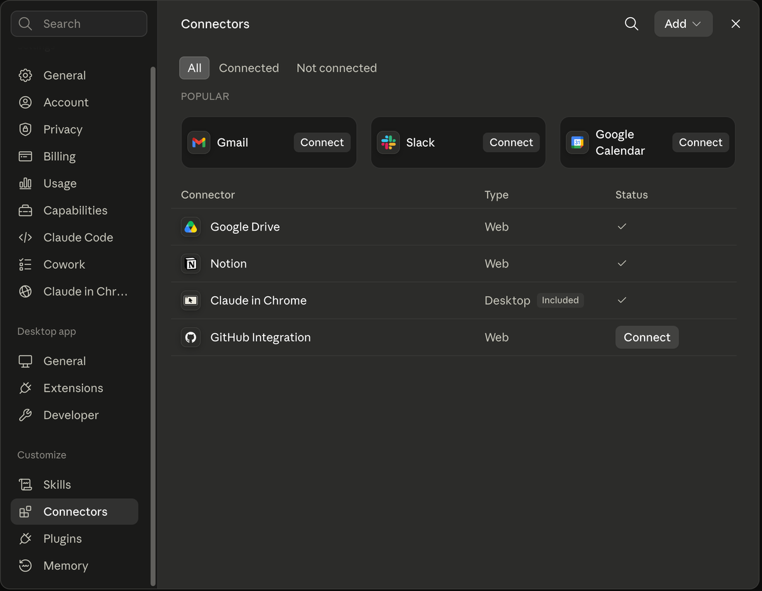Screen dimensions: 762x591
Task: Open the Skills page
Action: pyautogui.click(x=74, y=484)
